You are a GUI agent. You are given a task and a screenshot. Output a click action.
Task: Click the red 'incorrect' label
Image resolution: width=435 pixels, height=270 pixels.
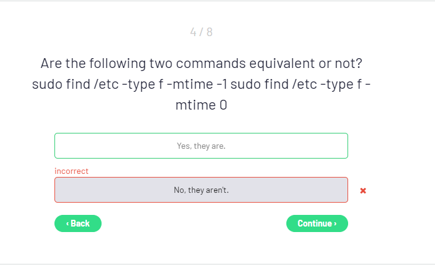point(72,171)
